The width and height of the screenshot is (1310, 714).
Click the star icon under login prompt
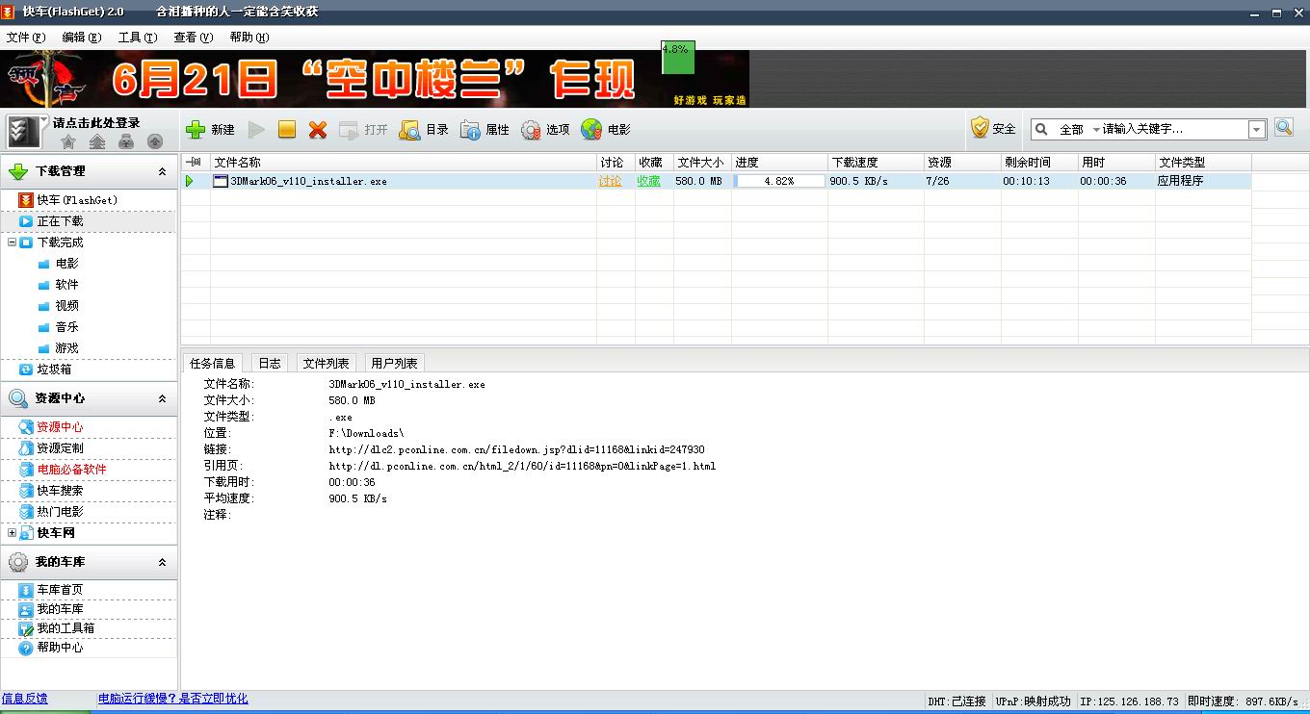[67, 141]
